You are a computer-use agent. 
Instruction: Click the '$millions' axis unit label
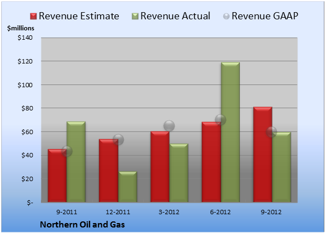click(20, 28)
